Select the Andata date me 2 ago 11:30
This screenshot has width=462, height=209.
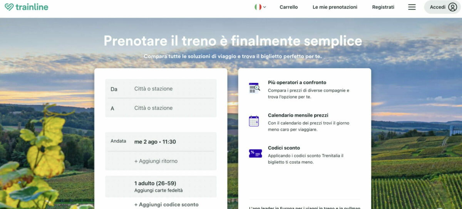coord(161,142)
